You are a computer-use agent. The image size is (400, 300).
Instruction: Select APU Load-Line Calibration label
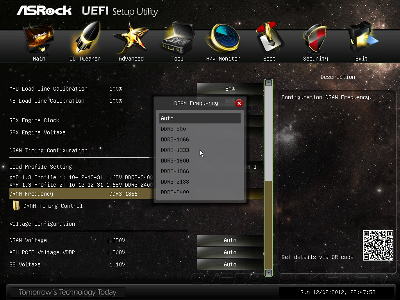[48, 89]
